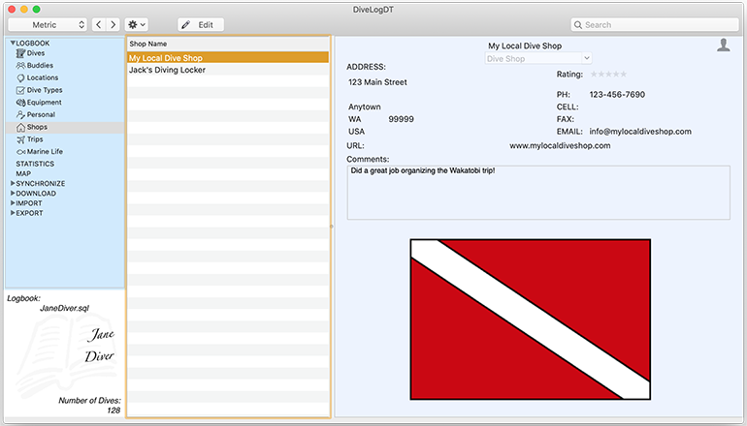The image size is (747, 426).
Task: Click the profile silhouette icon
Action: [x=723, y=45]
